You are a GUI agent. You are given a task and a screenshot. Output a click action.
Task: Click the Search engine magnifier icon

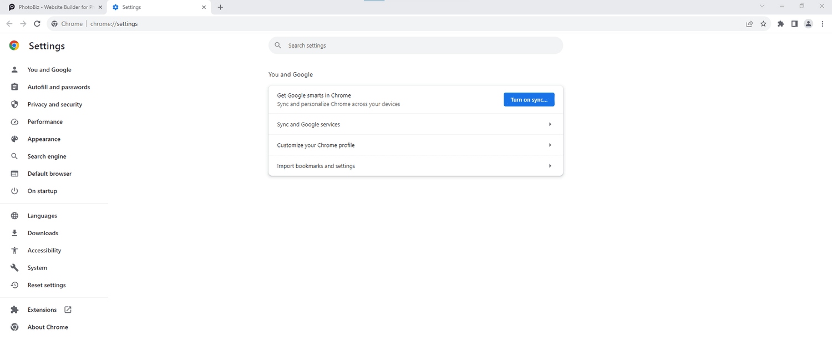point(14,156)
